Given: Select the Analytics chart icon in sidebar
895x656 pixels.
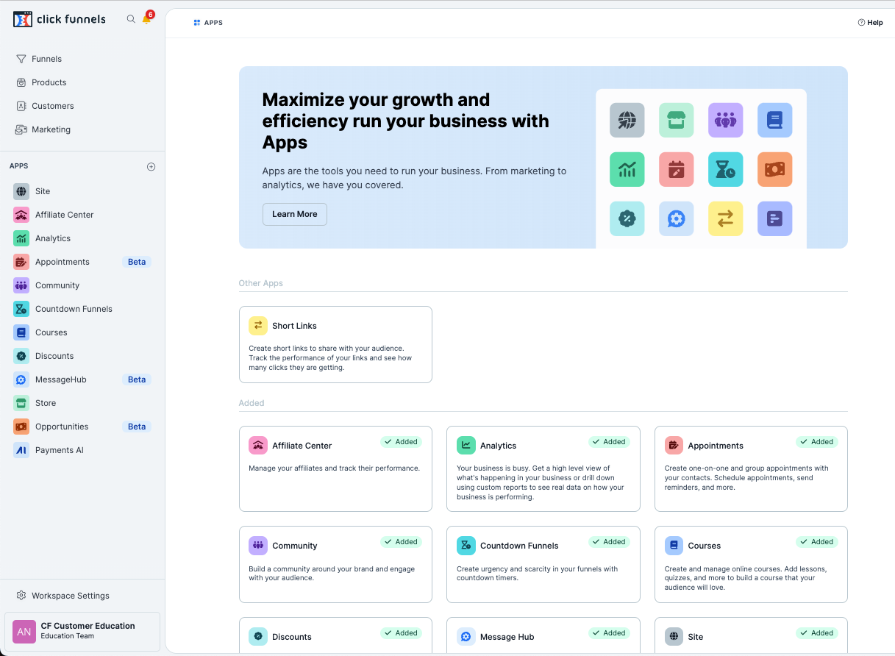Looking at the screenshot, I should pyautogui.click(x=20, y=238).
